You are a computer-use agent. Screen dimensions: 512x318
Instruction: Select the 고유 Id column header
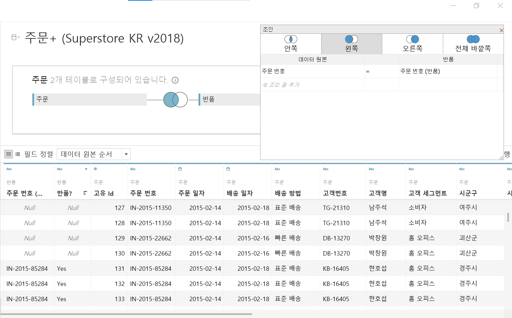click(x=103, y=193)
